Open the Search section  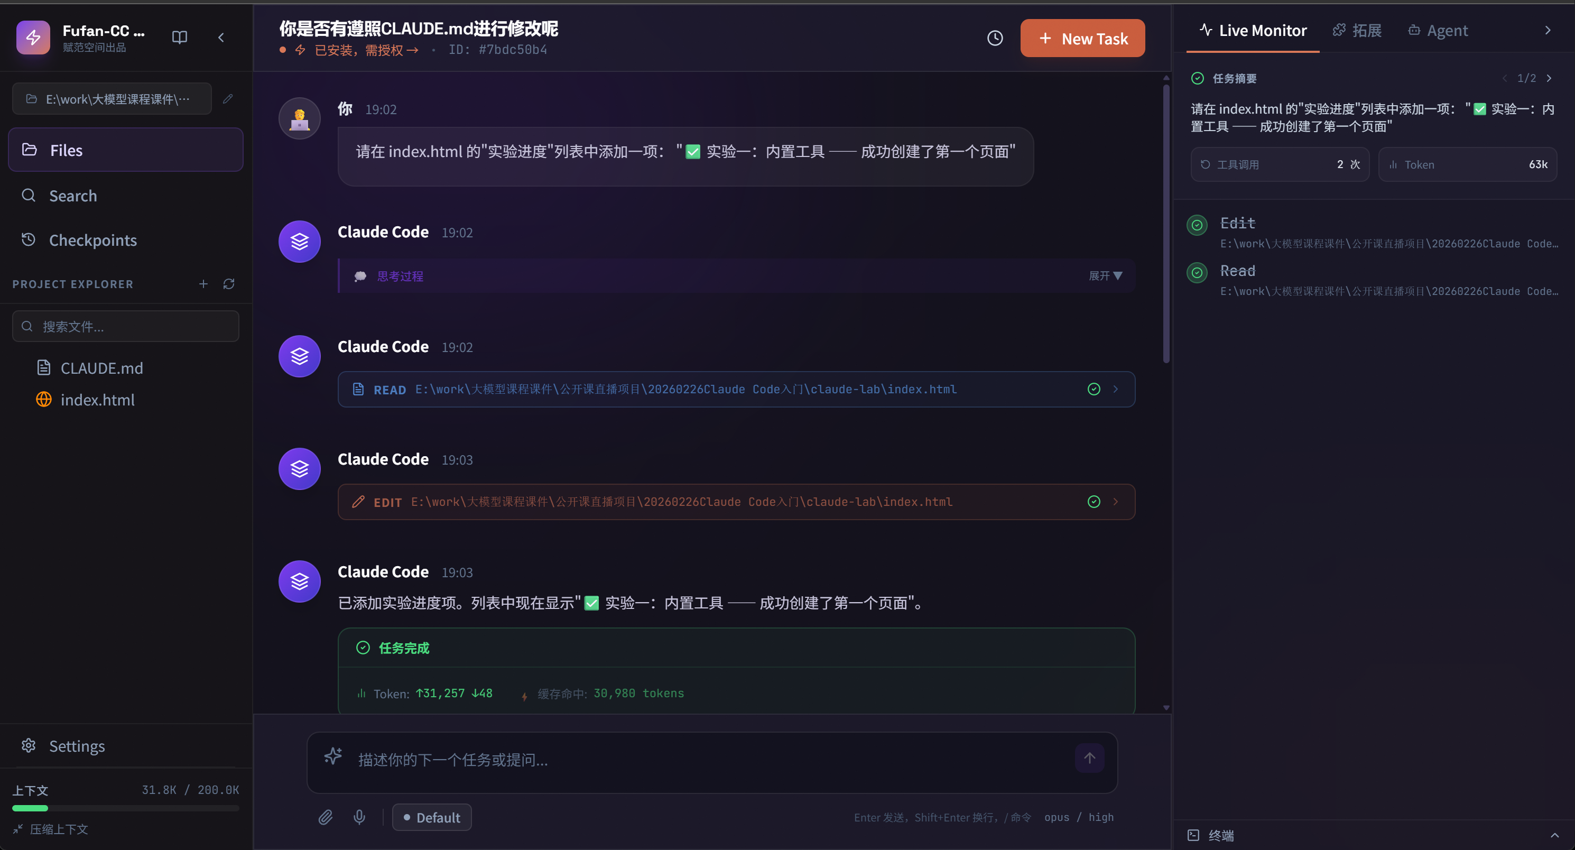coord(125,196)
